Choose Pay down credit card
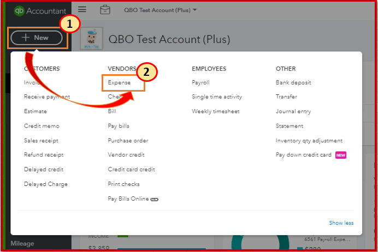The width and height of the screenshot is (378, 252). pos(304,155)
